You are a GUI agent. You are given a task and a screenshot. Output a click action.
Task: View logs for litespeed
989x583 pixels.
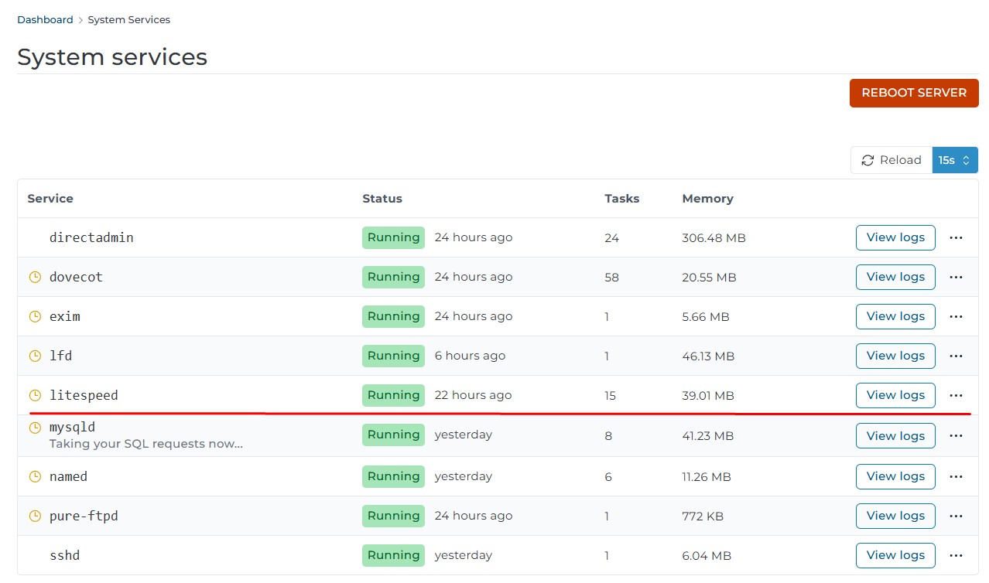pyautogui.click(x=895, y=395)
